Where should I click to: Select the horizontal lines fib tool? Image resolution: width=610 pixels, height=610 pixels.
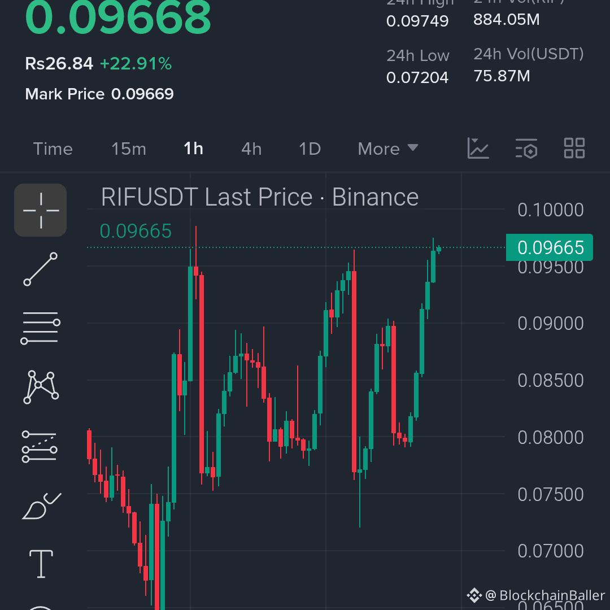pos(41,328)
